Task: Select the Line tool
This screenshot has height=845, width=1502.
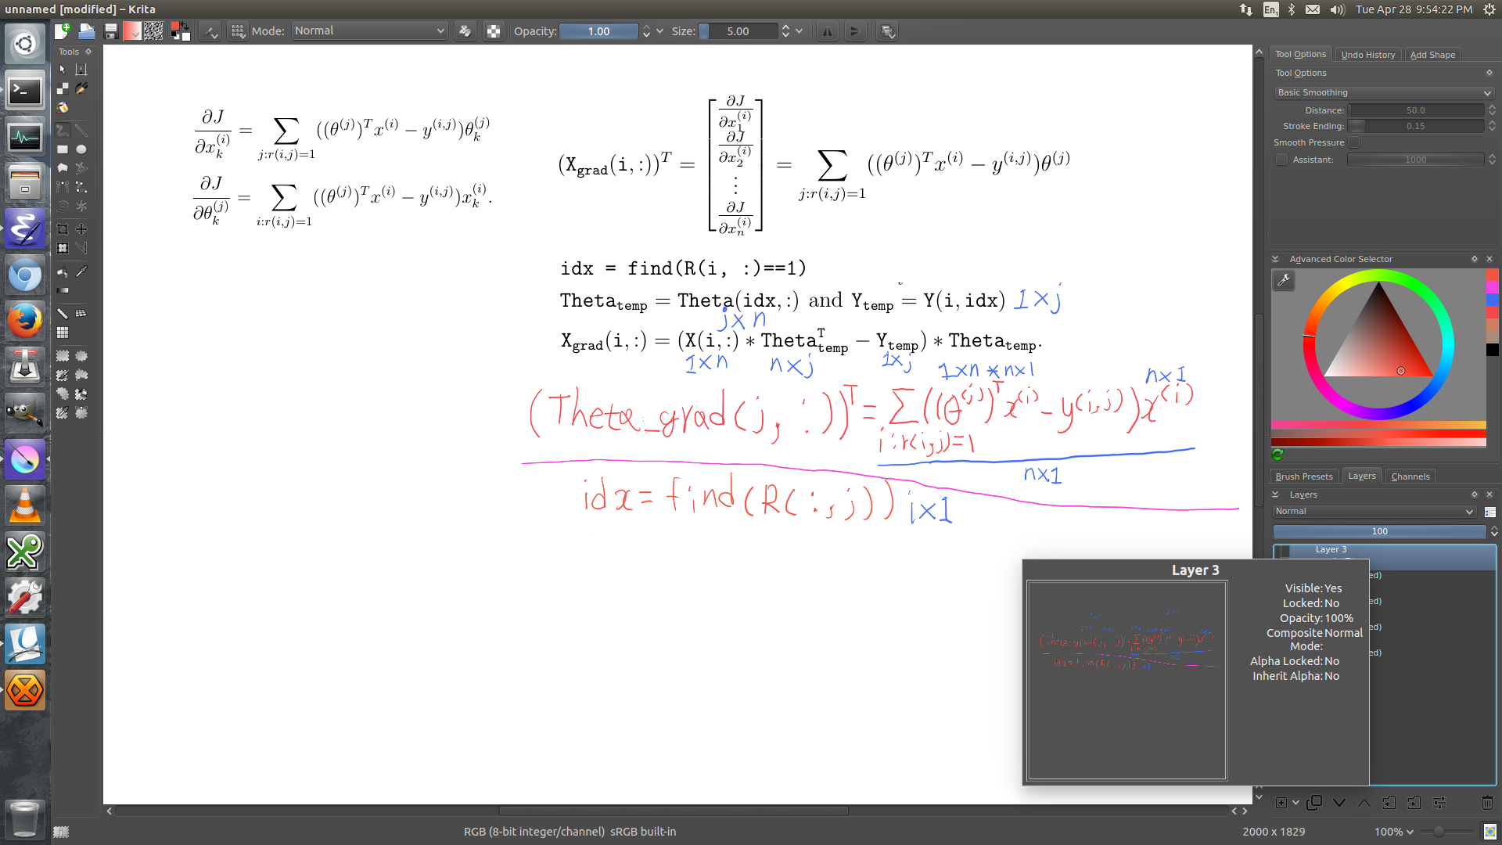Action: [81, 131]
